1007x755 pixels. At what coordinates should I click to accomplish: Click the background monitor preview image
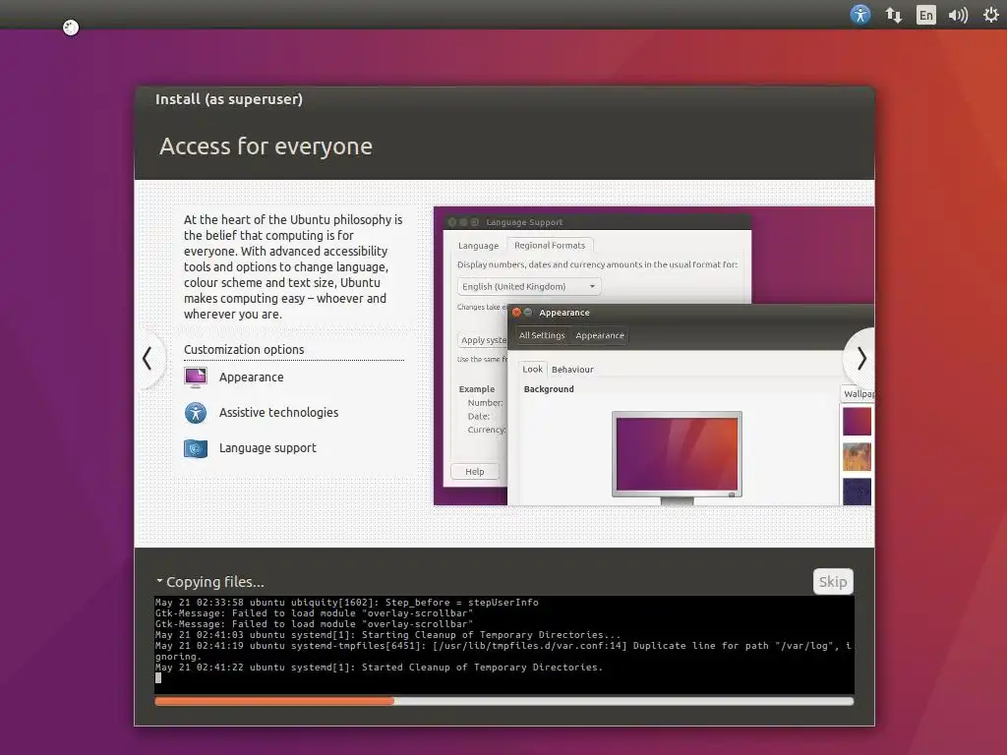click(677, 456)
